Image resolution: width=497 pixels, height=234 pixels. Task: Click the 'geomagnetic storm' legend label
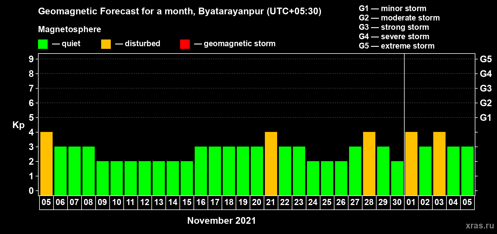click(x=240, y=44)
